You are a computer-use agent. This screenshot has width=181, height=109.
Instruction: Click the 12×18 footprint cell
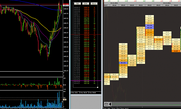[141, 53]
